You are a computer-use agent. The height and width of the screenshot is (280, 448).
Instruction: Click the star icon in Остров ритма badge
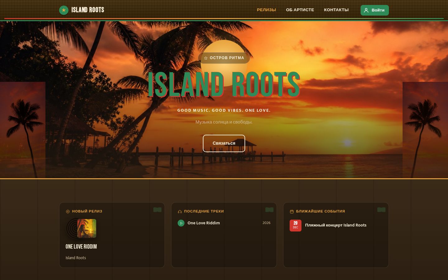(206, 58)
